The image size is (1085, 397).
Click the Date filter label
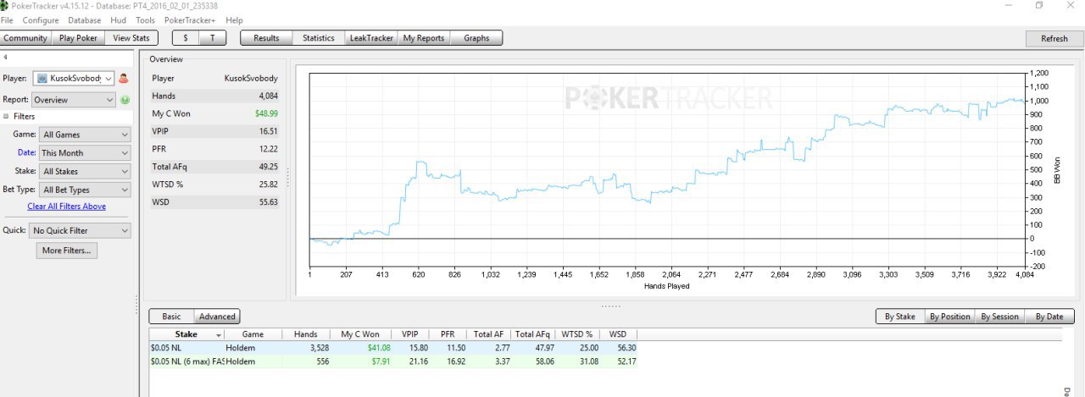(x=27, y=153)
